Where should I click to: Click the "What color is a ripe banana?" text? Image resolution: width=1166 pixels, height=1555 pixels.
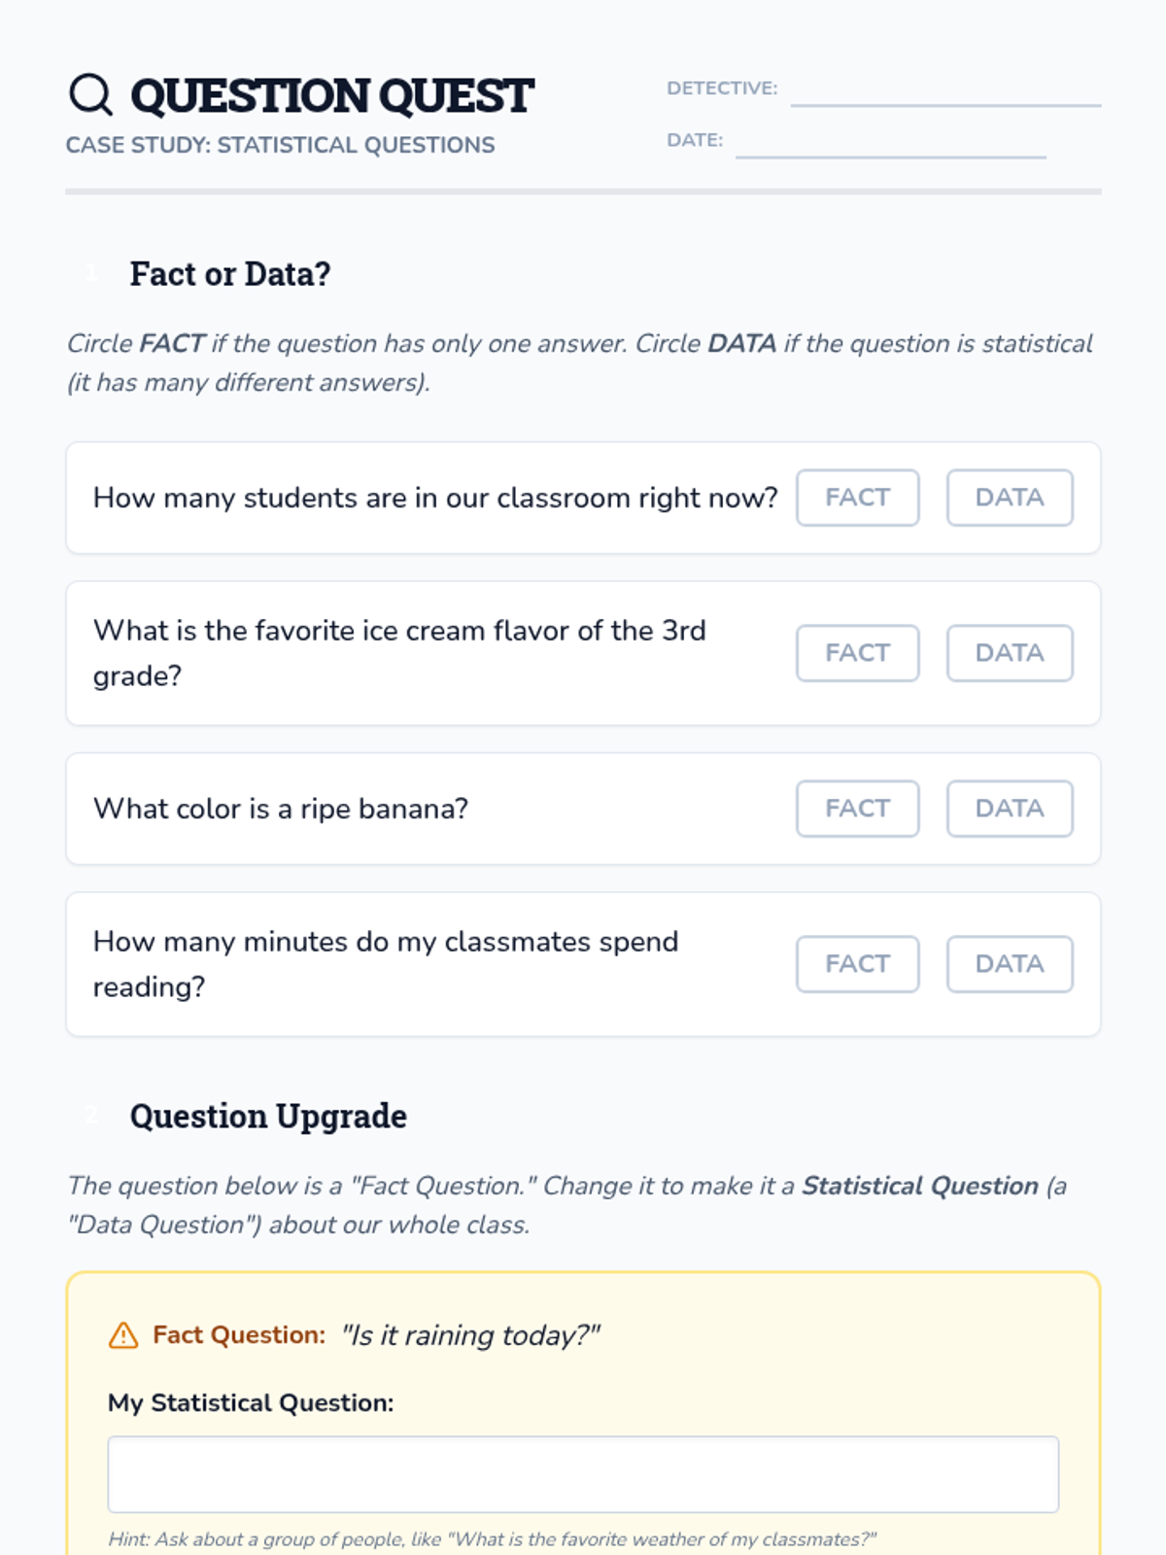(281, 809)
